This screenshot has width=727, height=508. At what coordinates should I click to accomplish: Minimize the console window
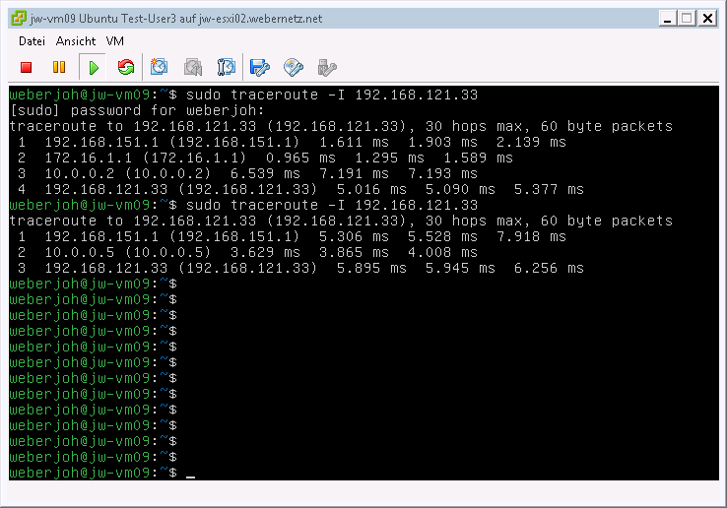pyautogui.click(x=667, y=19)
